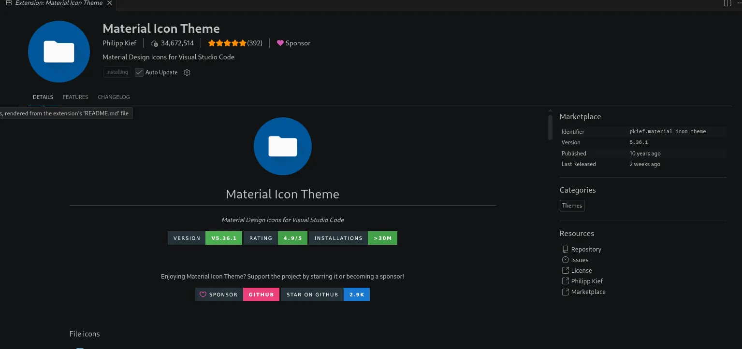742x349 pixels.
Task: Click the RATING 4.9/5 badge
Action: coord(276,238)
